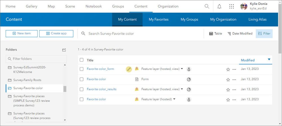Click the create new folder icon
Viewport: 282px width, 126px height.
(64, 50)
